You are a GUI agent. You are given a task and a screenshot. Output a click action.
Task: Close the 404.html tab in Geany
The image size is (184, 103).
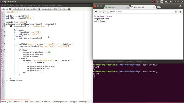69,9
